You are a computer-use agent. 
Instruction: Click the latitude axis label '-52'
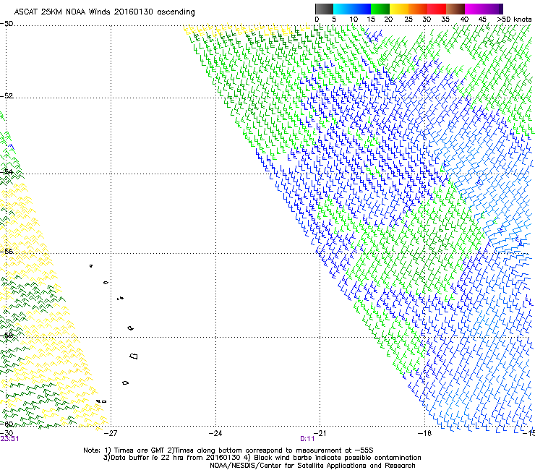[7, 95]
